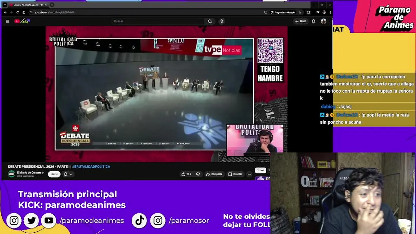Open the three-dot more actions menu

click(249, 174)
